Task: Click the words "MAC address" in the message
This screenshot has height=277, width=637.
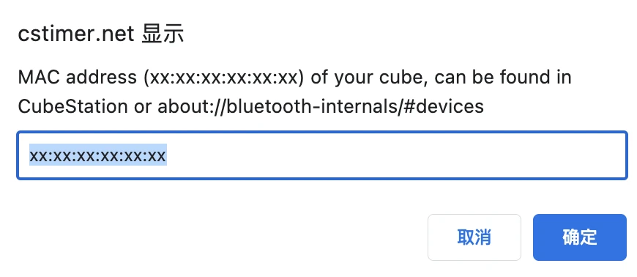Action: 77,77
